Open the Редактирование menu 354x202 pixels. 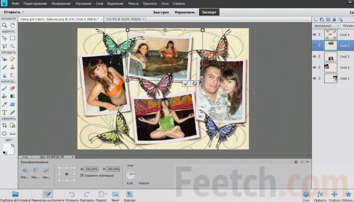pyautogui.click(x=35, y=4)
